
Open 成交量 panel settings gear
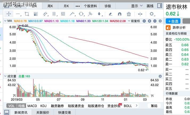click(160, 76)
